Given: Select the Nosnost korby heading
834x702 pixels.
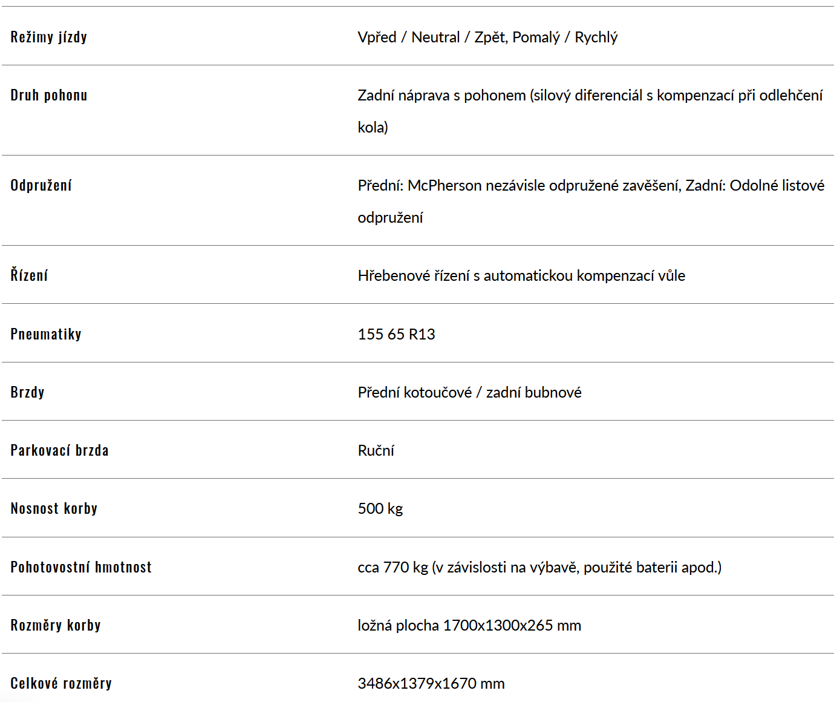Looking at the screenshot, I should 54,508.
